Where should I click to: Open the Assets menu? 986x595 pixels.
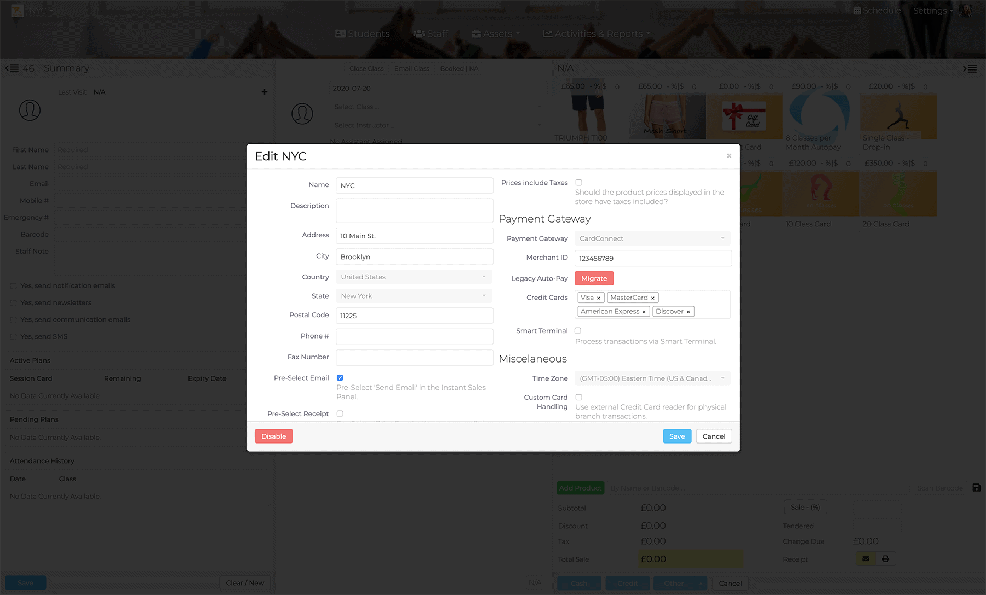(493, 33)
